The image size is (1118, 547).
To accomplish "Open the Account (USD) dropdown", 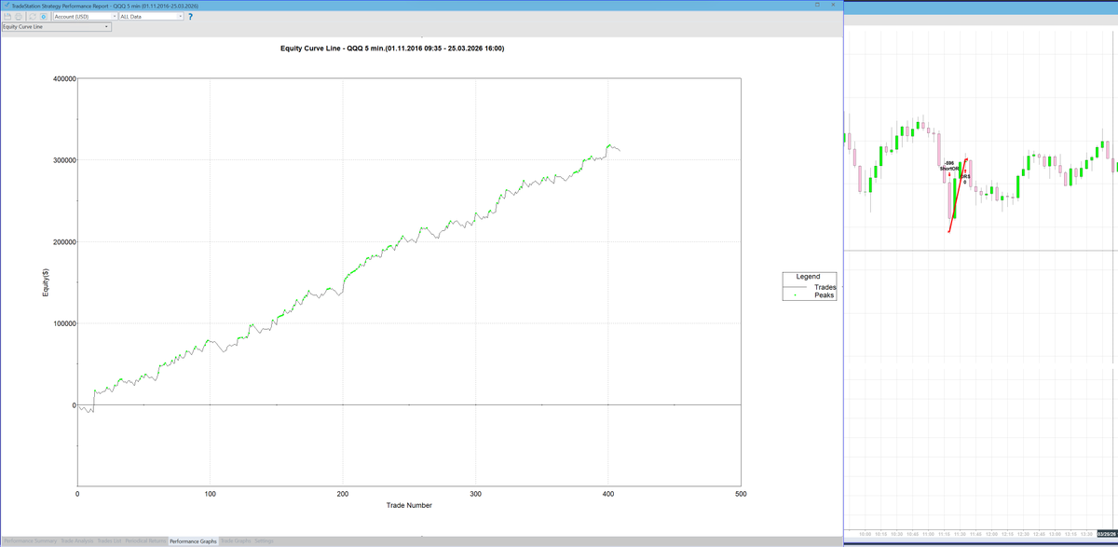I will 85,17.
